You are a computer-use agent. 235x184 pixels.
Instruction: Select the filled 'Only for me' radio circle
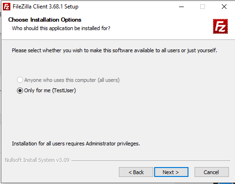20,90
